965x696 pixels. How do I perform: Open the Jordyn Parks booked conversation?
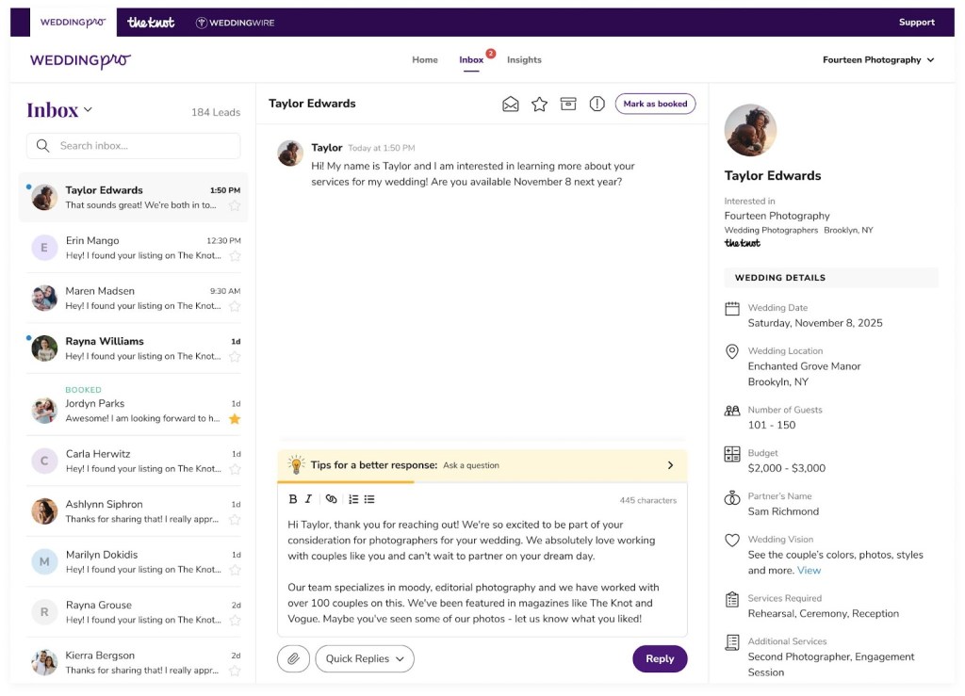pyautogui.click(x=134, y=405)
